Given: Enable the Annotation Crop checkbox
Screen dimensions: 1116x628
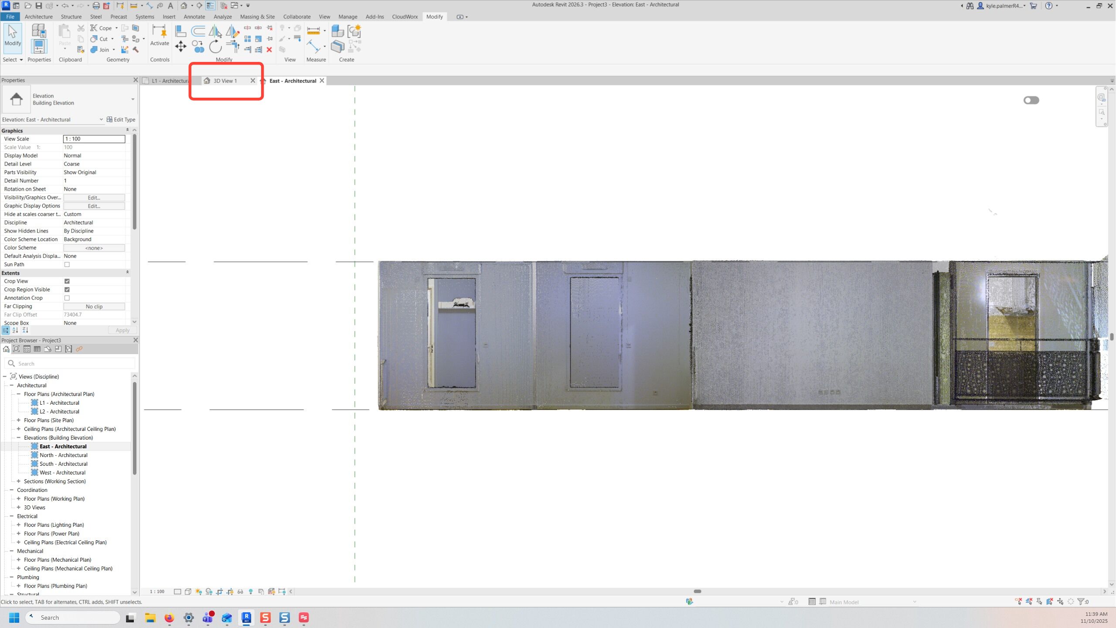Looking at the screenshot, I should tap(67, 298).
